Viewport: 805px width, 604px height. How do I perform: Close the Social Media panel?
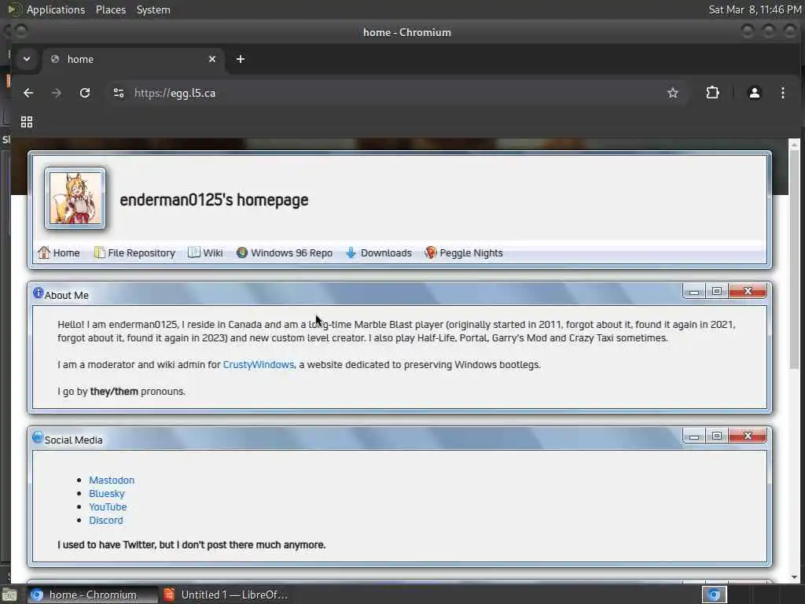pos(748,436)
